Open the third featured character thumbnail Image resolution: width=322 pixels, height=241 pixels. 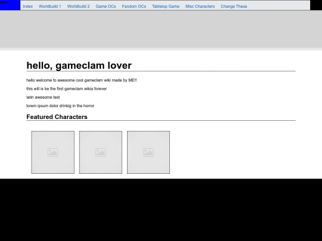click(148, 152)
